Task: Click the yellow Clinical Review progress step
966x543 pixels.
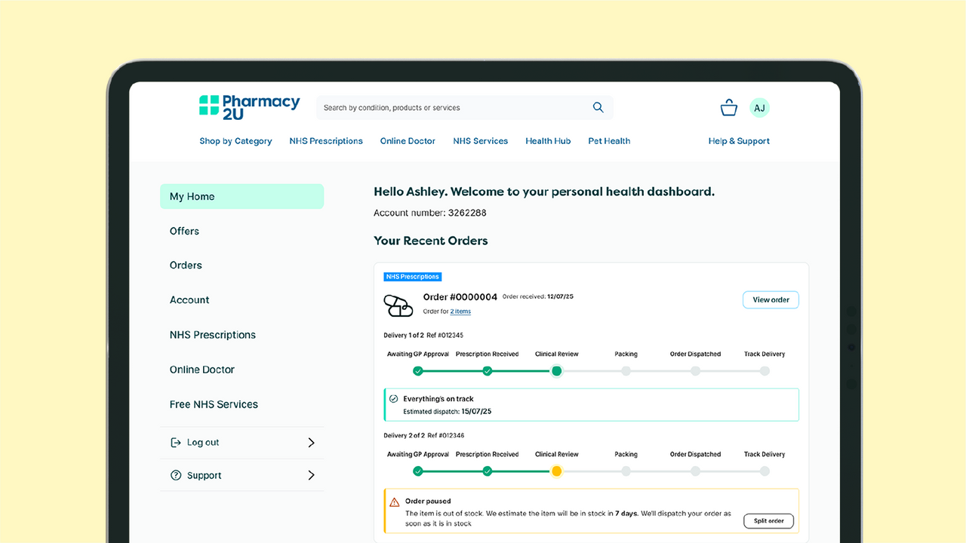Action: pos(556,471)
